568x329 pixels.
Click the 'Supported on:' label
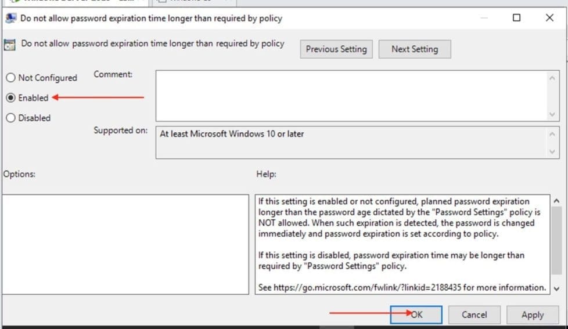[121, 131]
